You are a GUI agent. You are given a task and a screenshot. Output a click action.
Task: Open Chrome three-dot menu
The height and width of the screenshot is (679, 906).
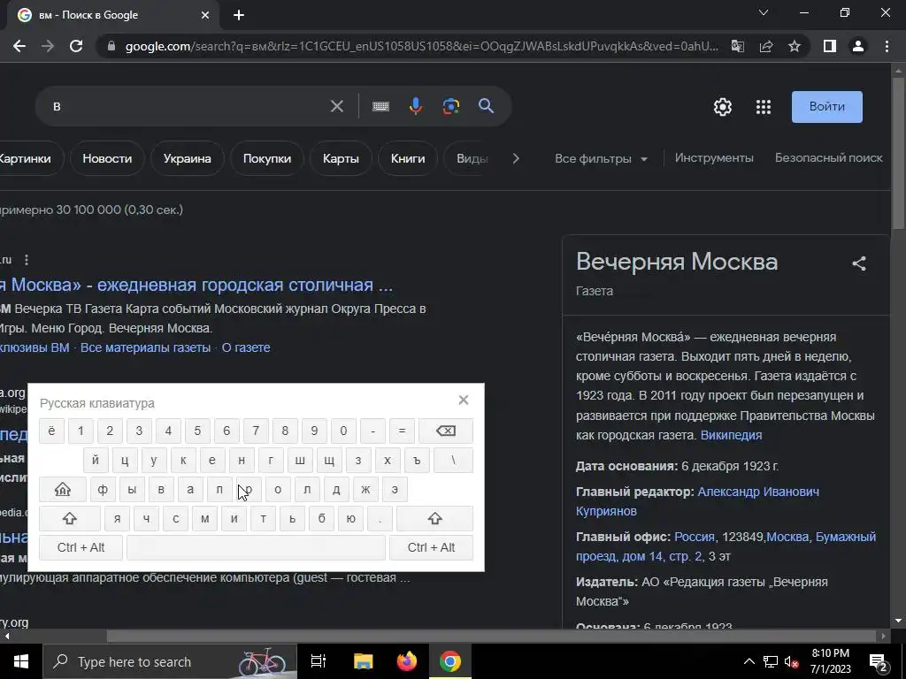tap(887, 46)
